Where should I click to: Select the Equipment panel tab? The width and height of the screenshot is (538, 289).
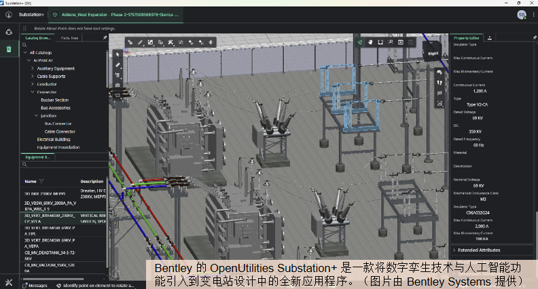point(38,157)
